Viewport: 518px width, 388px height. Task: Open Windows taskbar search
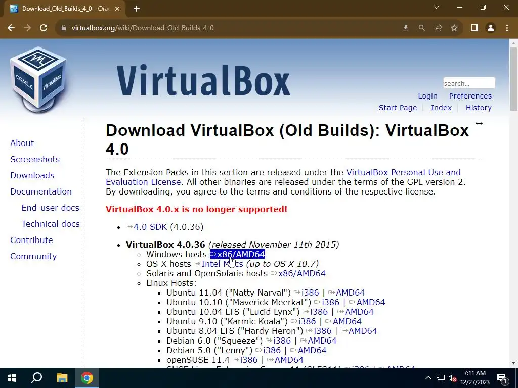coord(36,378)
